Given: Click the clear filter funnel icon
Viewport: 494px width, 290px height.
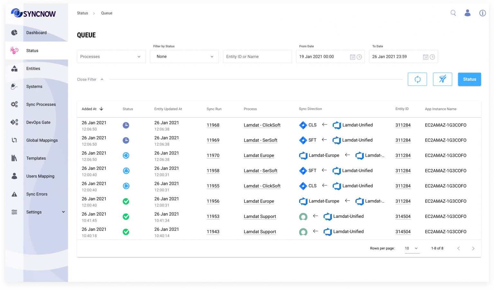Looking at the screenshot, I should pyautogui.click(x=443, y=79).
